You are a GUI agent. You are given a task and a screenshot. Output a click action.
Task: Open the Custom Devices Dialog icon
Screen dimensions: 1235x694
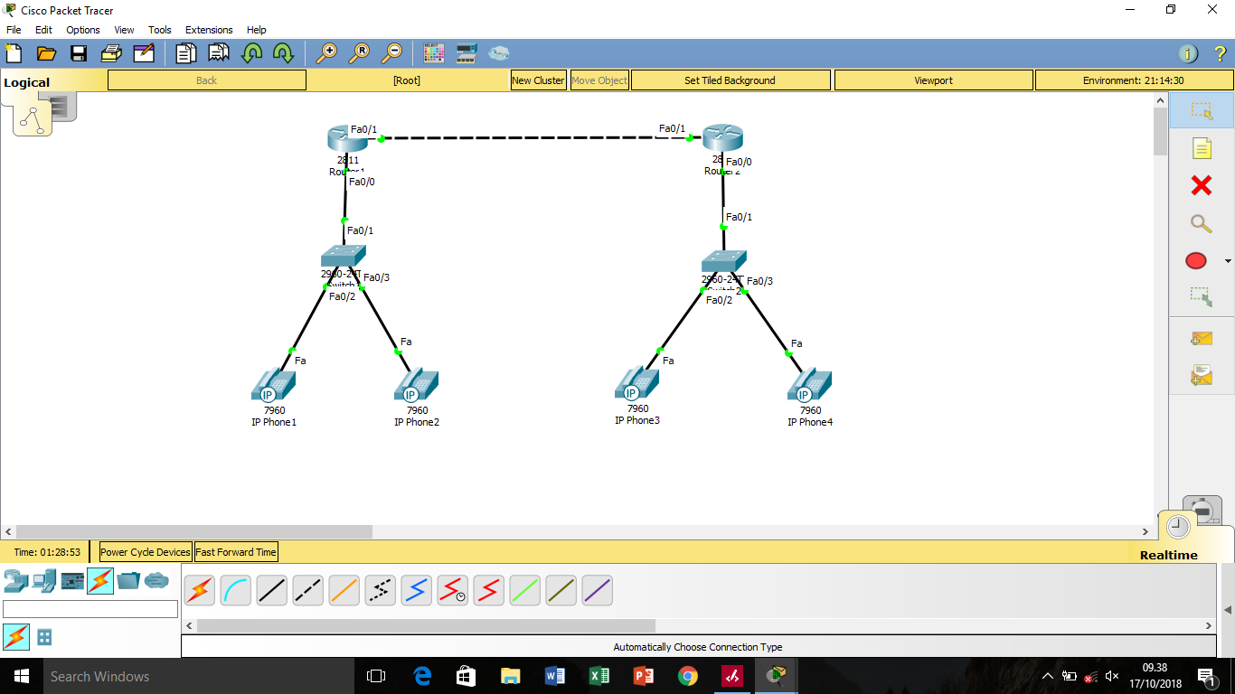click(467, 53)
